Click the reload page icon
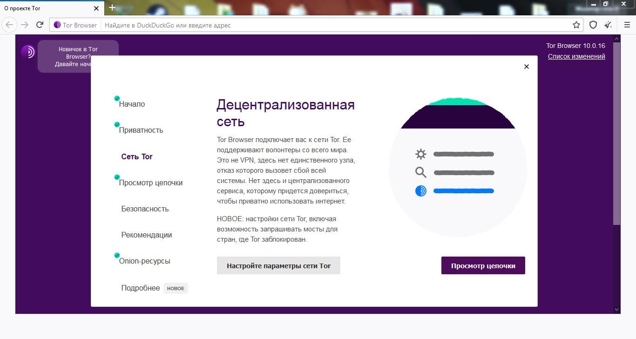636x339 pixels. pyautogui.click(x=40, y=25)
